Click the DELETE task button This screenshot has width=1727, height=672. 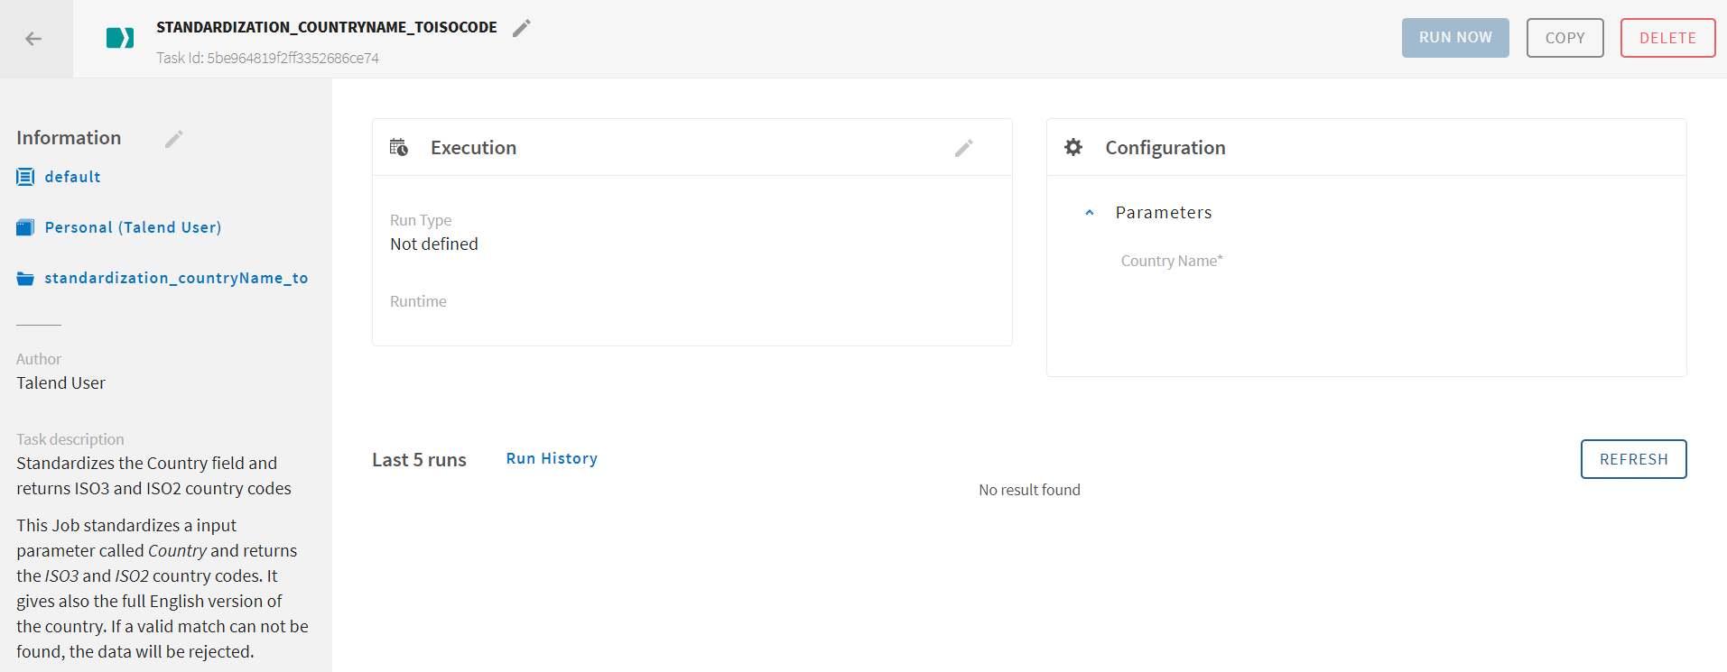tap(1667, 38)
